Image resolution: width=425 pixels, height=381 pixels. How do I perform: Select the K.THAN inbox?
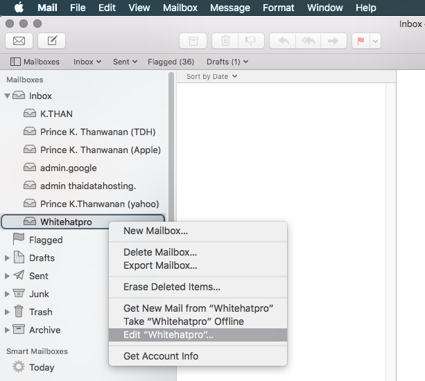56,114
